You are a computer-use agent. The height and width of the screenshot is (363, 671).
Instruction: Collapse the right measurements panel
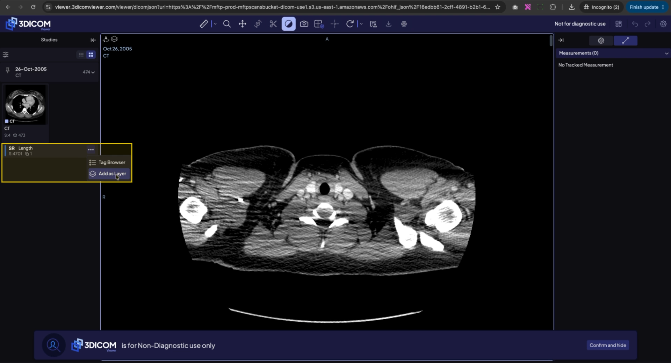pyautogui.click(x=561, y=40)
